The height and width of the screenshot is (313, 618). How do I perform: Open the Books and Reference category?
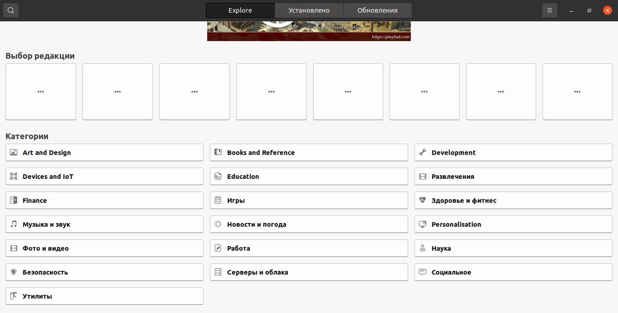(x=309, y=153)
